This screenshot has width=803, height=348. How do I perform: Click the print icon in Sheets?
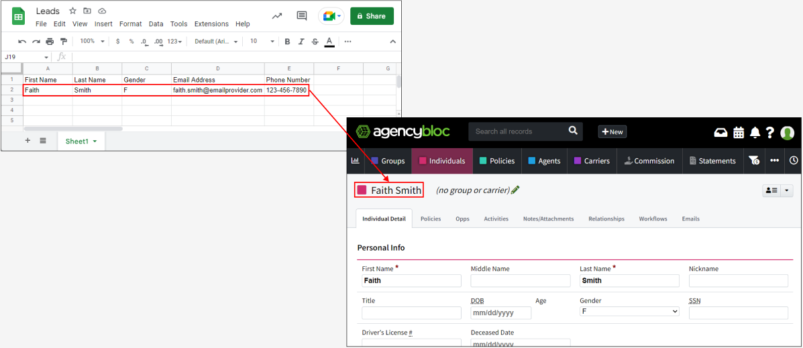pyautogui.click(x=50, y=42)
